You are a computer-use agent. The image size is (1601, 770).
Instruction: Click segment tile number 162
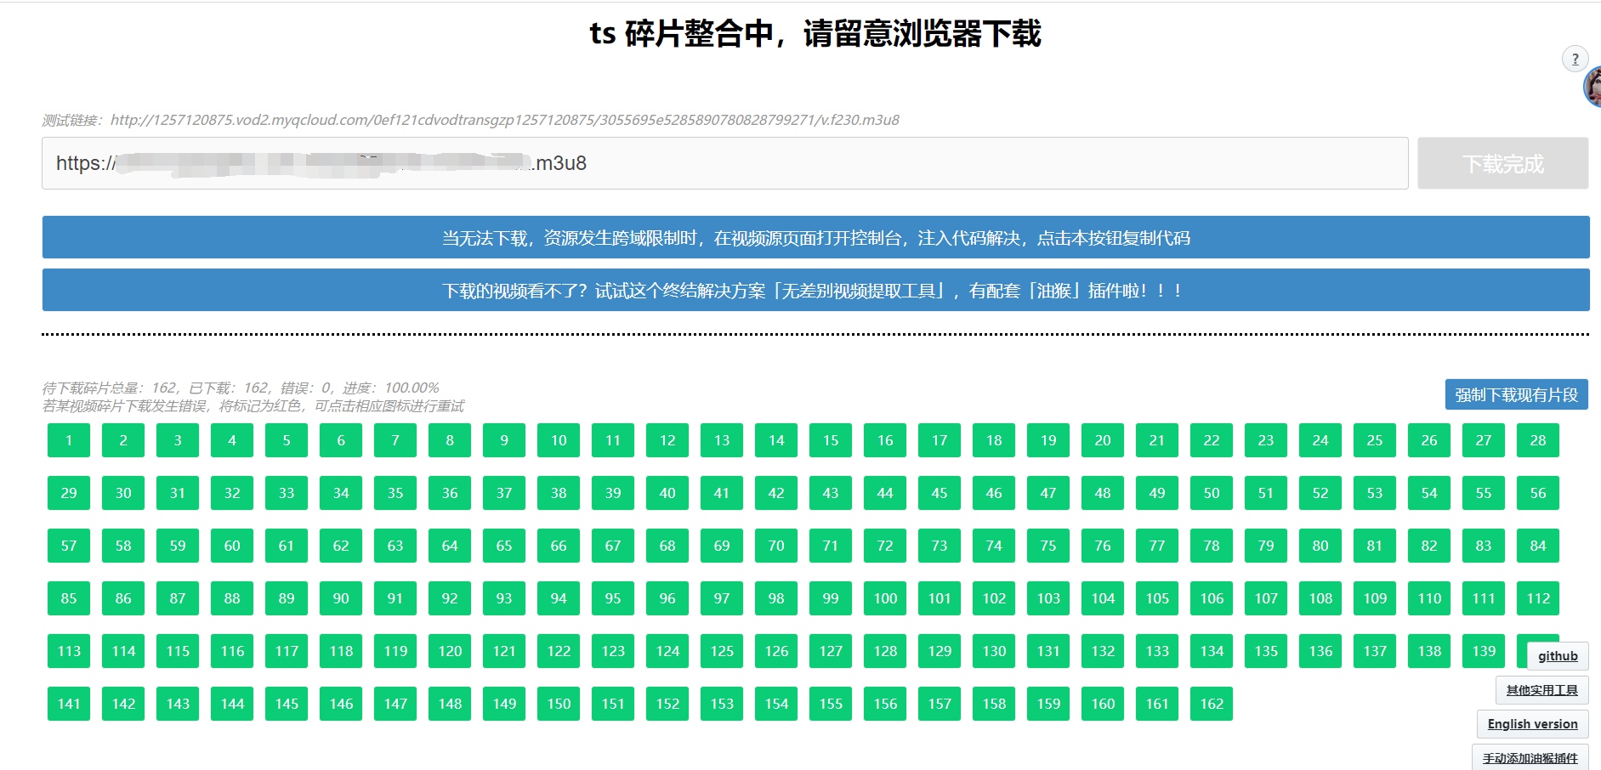(x=1211, y=704)
